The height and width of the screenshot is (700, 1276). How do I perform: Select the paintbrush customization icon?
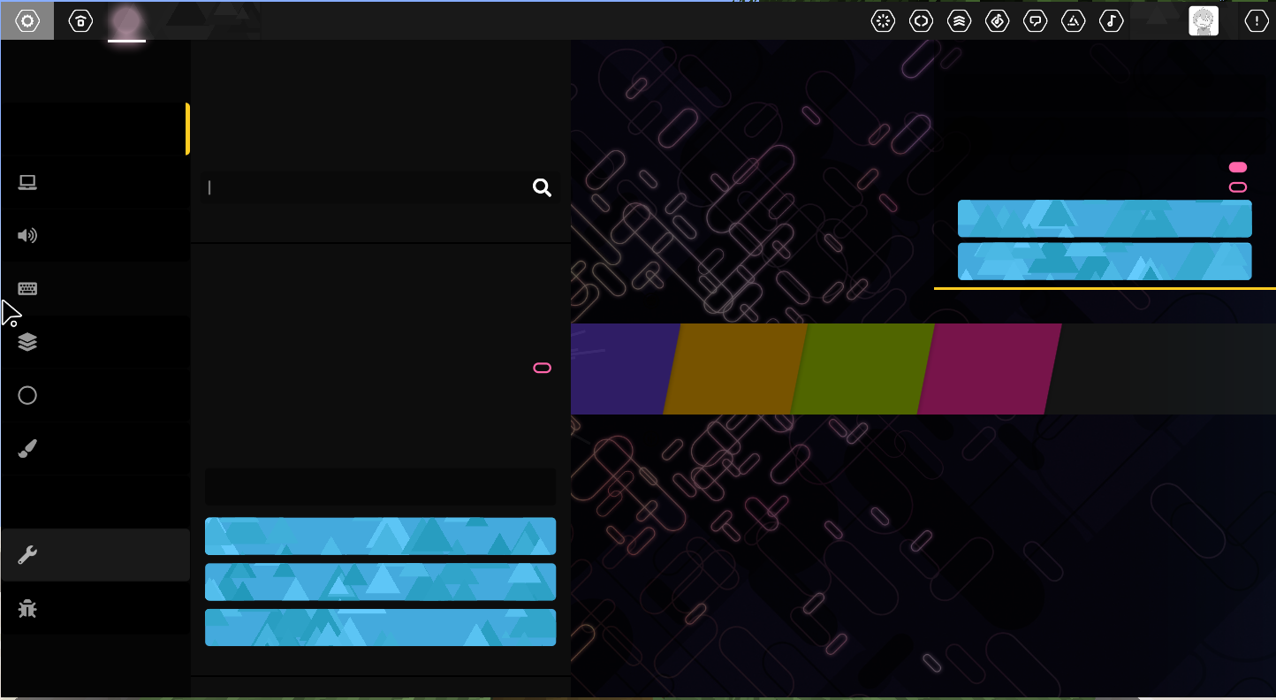(27, 448)
